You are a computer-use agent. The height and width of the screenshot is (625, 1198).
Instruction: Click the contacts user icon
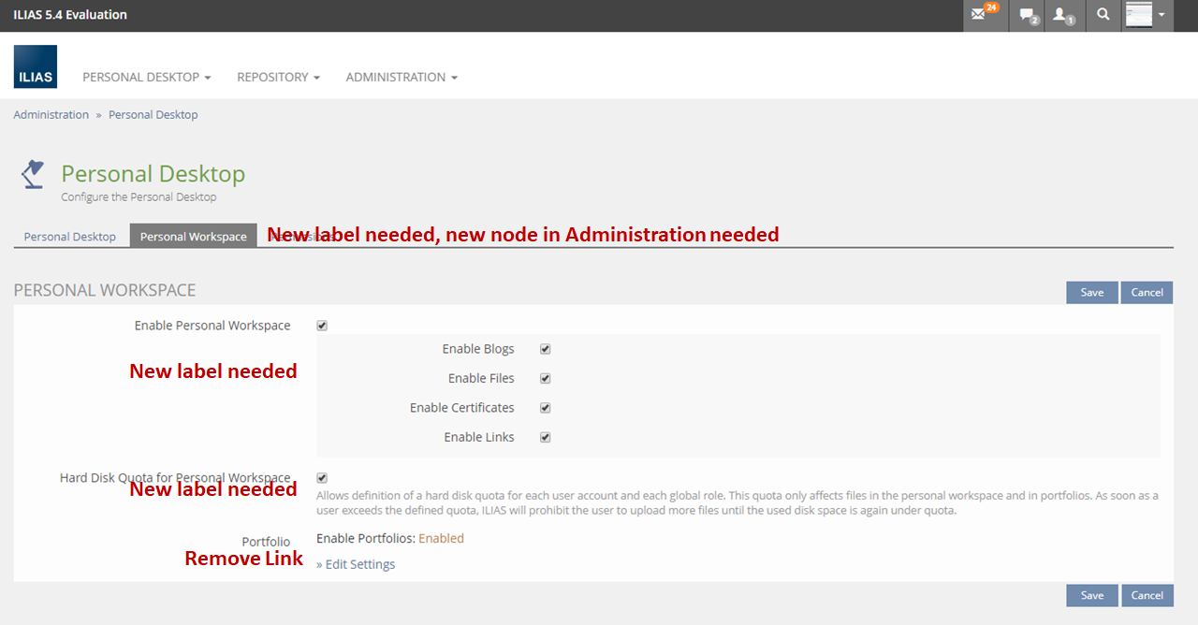tap(1063, 15)
